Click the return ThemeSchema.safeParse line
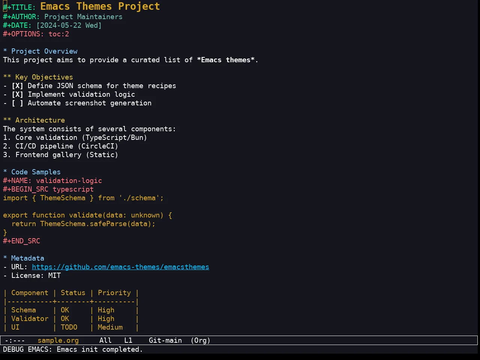 point(83,224)
